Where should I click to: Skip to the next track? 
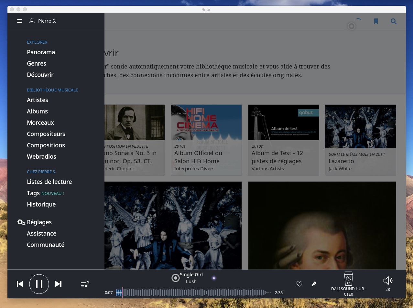point(58,284)
